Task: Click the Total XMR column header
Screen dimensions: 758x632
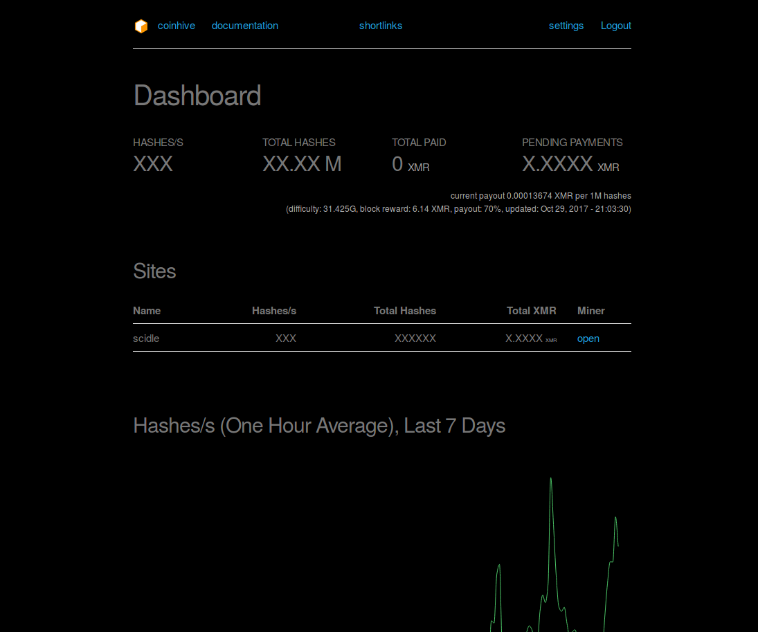Action: [531, 311]
